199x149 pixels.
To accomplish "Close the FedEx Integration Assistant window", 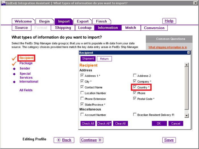I will click(x=196, y=3).
